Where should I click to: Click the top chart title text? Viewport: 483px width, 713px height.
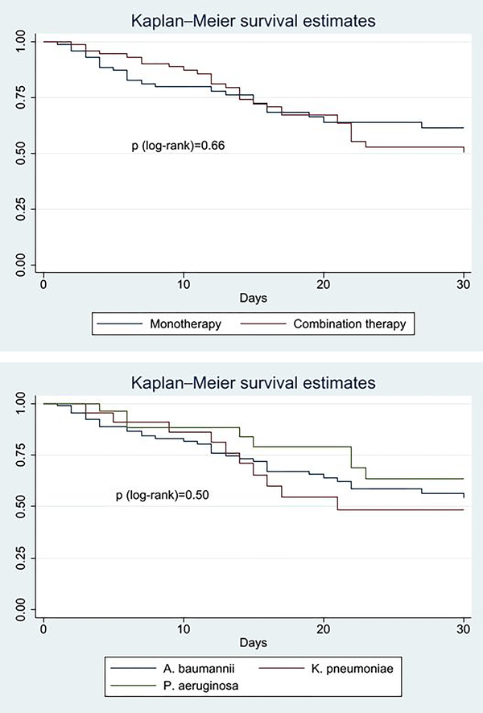coord(254,21)
